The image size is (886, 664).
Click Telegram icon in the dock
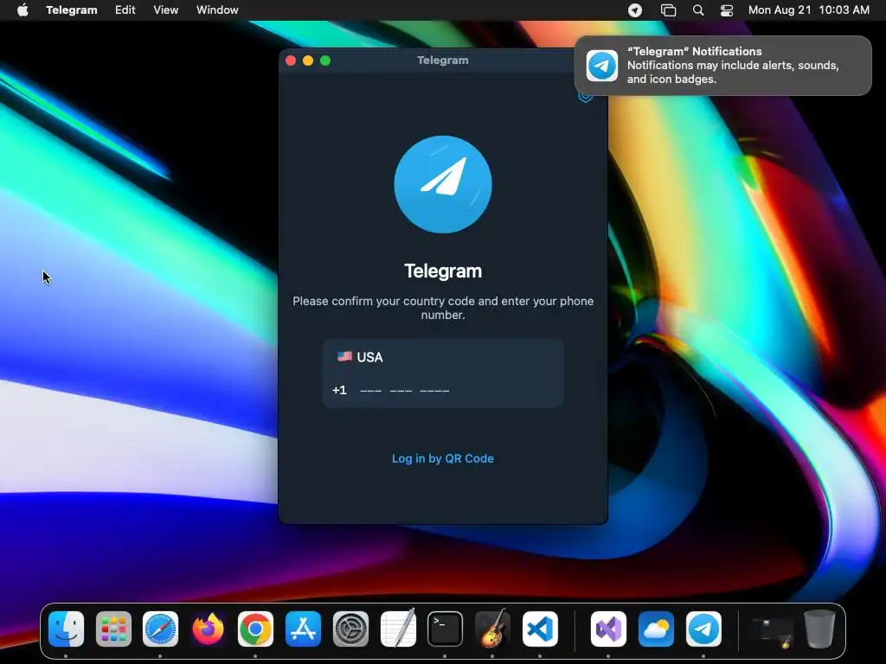(x=703, y=629)
